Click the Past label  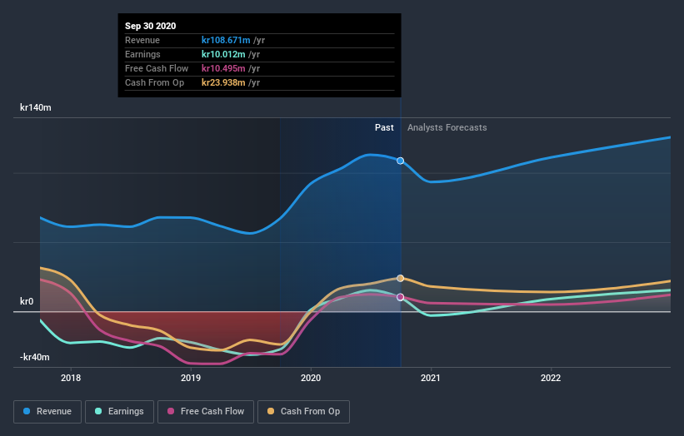coord(384,127)
